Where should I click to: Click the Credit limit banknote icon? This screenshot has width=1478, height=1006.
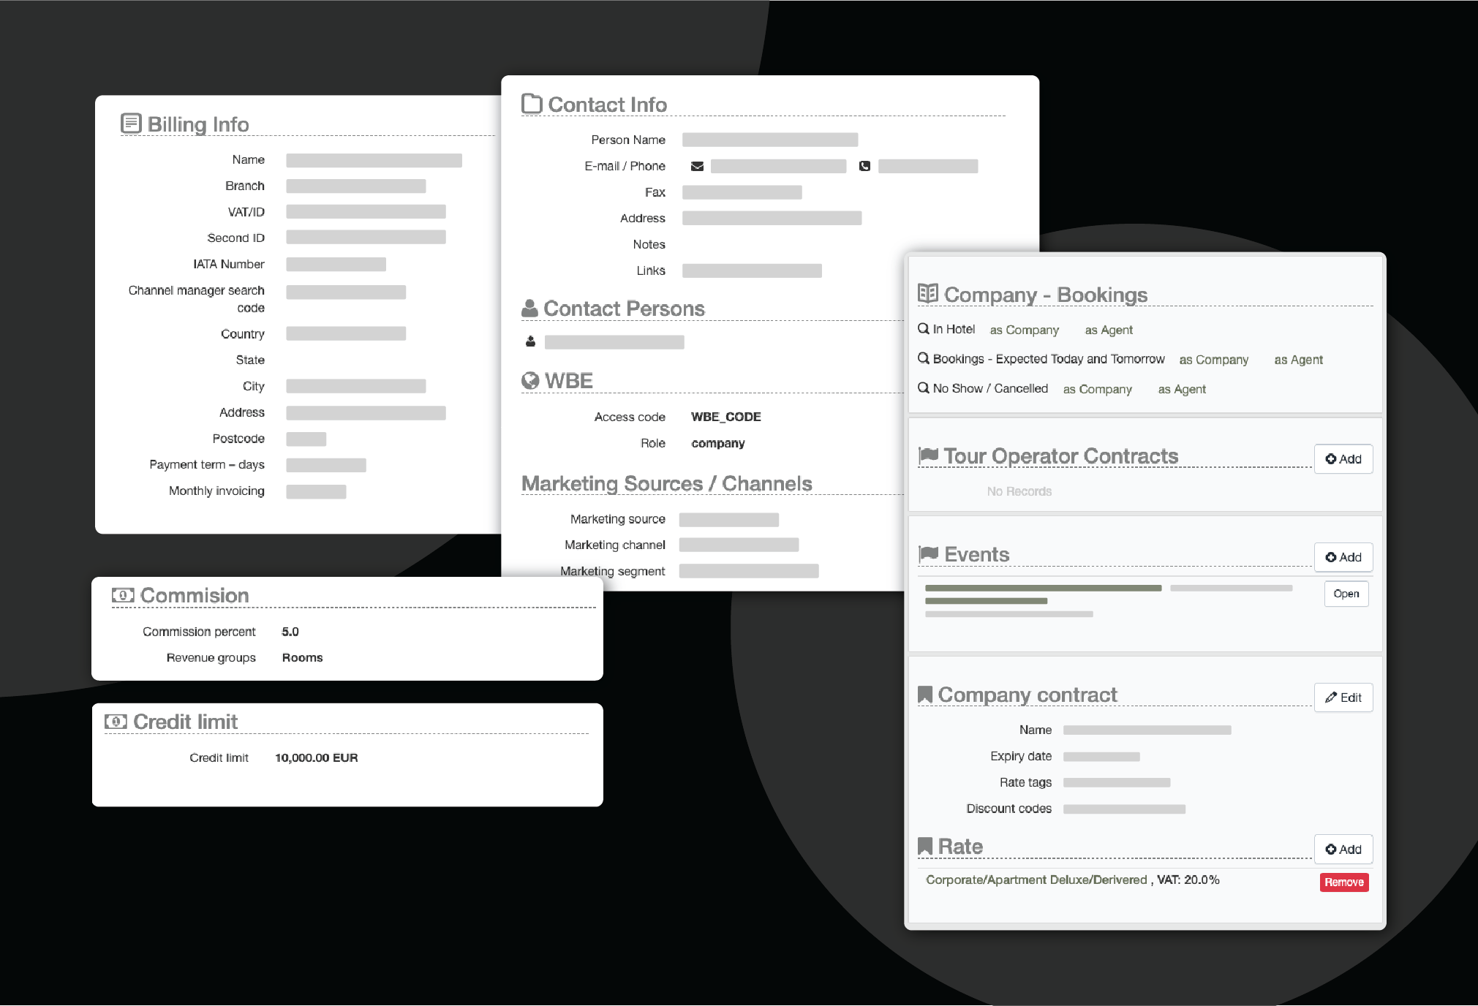(x=116, y=722)
